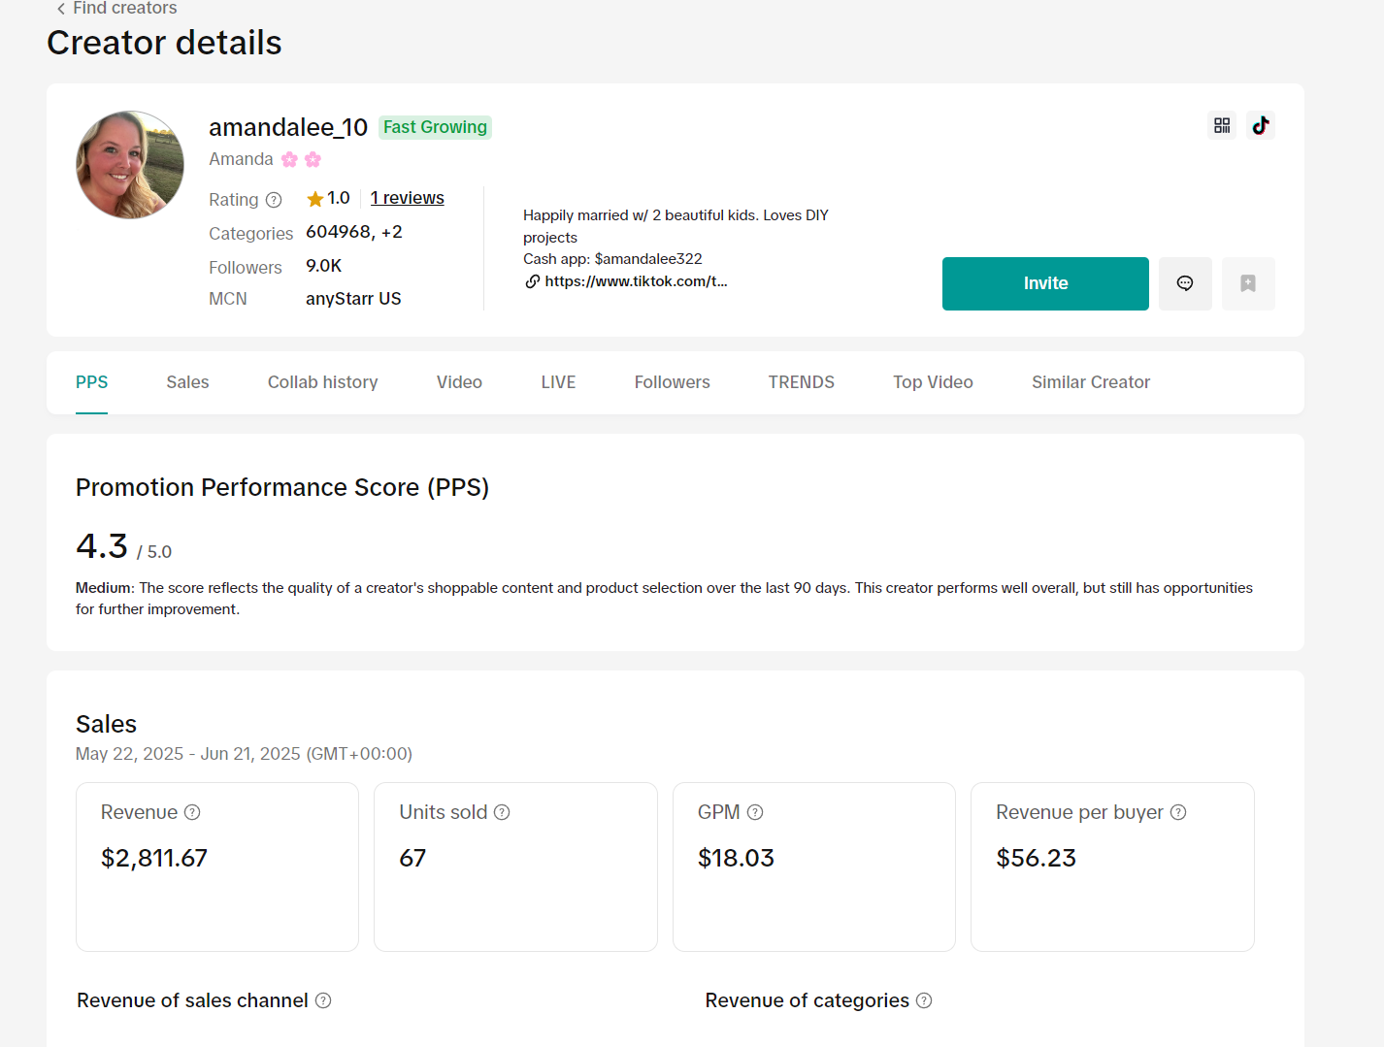Show the Revenue info tooltip icon

192,812
